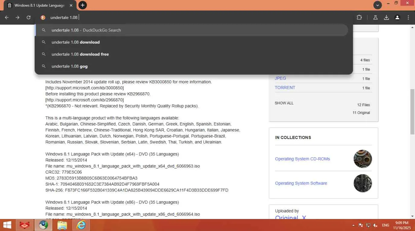Click the 'MD5: 2783D5913B8B05C6B63E0064754BFBA3' line

coord(91,178)
